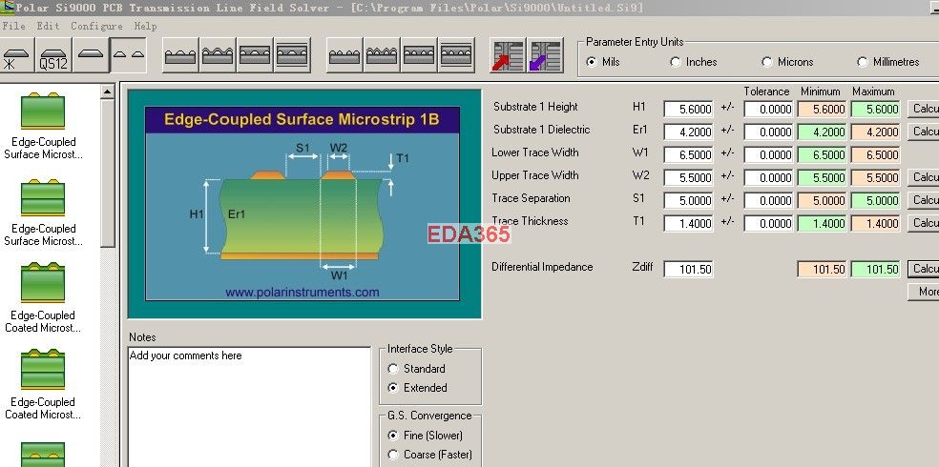Click the H1 maximum value box

875,109
